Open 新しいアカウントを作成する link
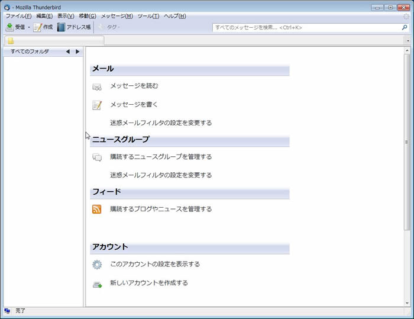Image resolution: width=414 pixels, height=319 pixels. [x=149, y=283]
